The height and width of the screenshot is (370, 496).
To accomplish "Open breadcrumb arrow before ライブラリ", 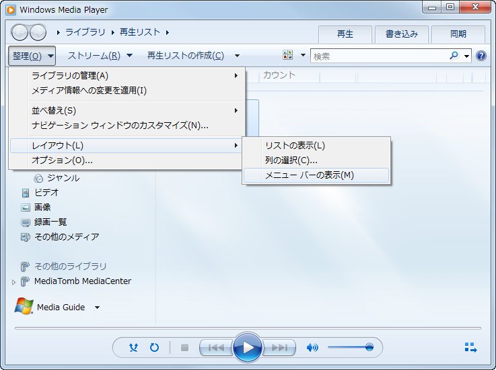I will pos(58,32).
